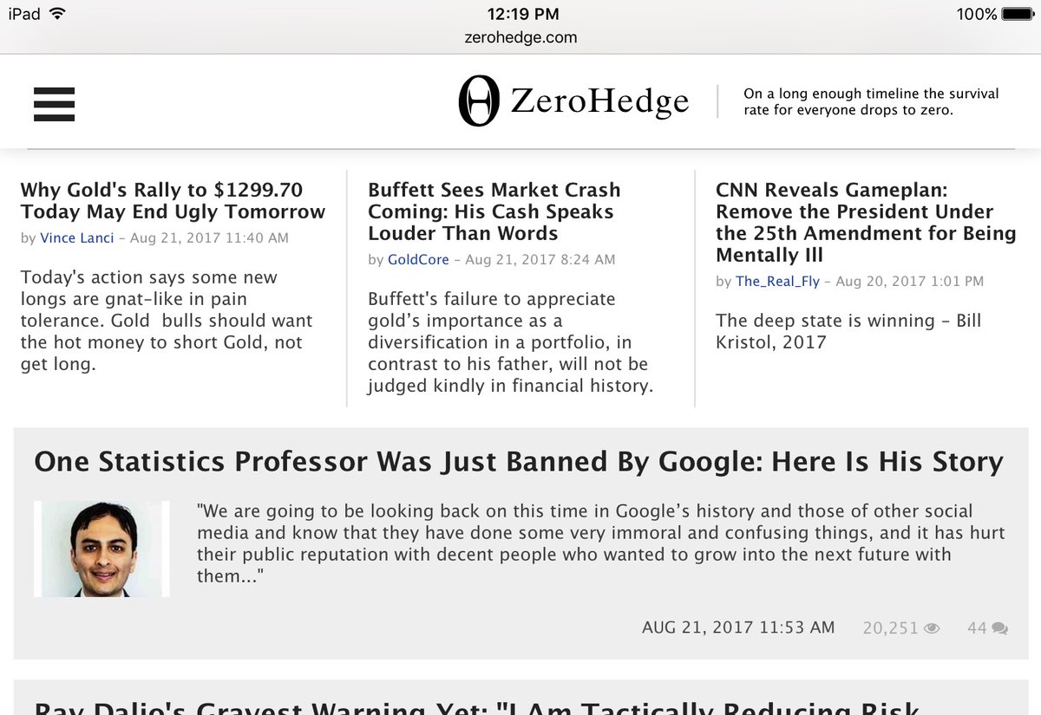Open the hamburger navigation menu
1041x715 pixels.
pos(54,104)
